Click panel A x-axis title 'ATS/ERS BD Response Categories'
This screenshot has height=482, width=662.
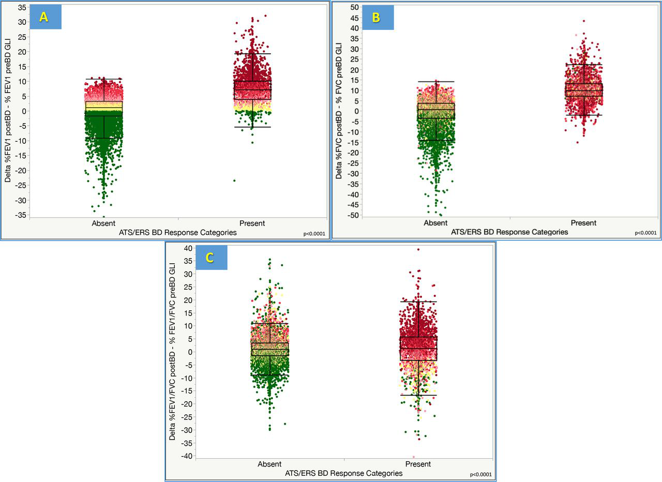coord(177,233)
